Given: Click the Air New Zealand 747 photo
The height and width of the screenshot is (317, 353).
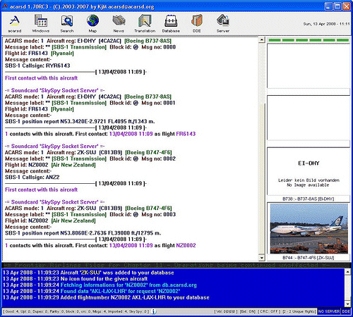Looking at the screenshot, I should pos(309,229).
